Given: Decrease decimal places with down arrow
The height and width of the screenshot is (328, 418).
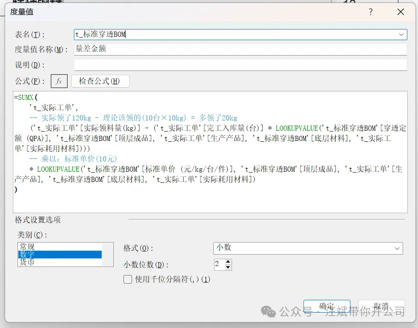Looking at the screenshot, I should (228, 267).
